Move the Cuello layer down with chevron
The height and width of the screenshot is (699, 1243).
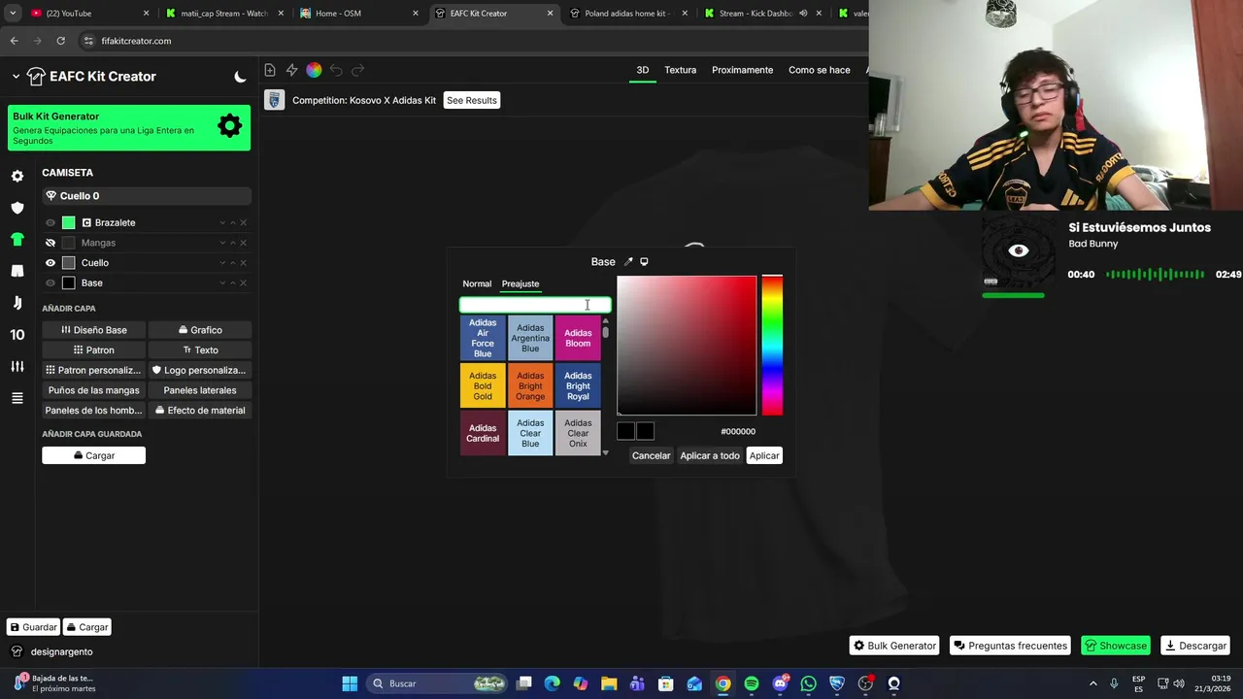click(x=222, y=263)
